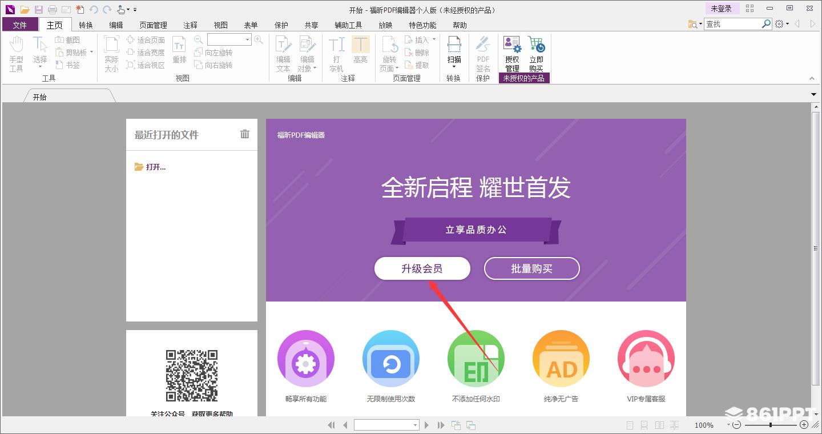
Task: Click the 提取 extract page item
Action: (417, 65)
